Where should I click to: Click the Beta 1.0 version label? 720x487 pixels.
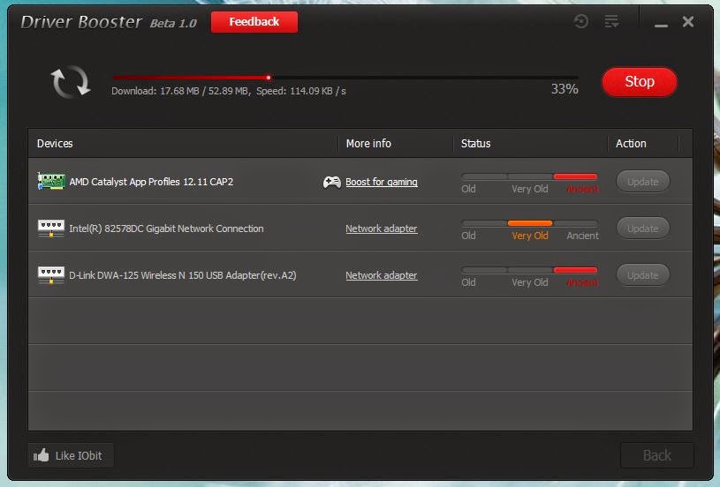173,24
